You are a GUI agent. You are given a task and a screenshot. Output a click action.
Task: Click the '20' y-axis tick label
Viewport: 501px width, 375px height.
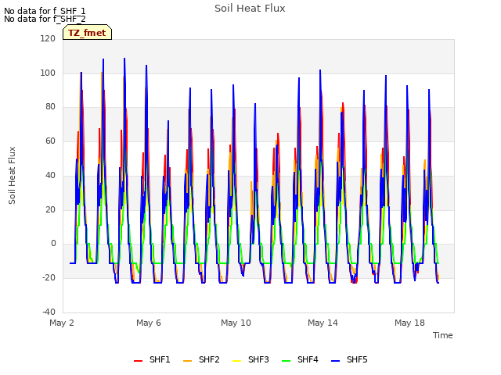point(50,209)
